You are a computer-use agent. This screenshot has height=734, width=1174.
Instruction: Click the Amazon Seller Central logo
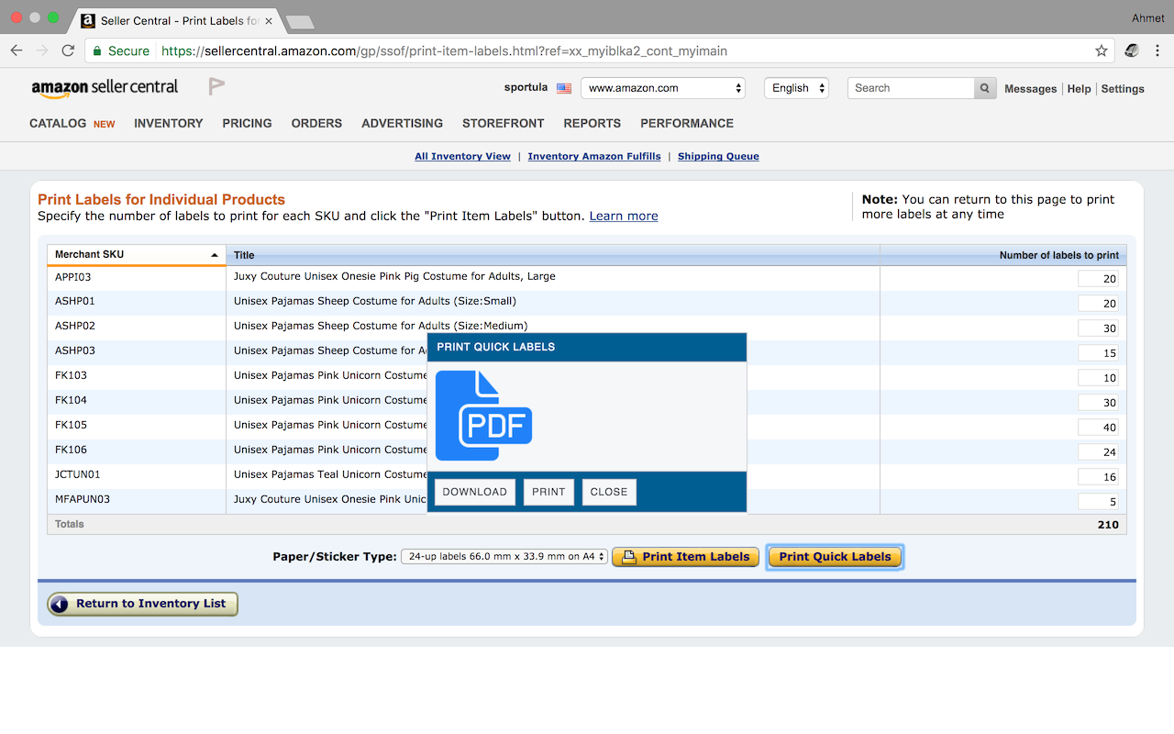(105, 88)
